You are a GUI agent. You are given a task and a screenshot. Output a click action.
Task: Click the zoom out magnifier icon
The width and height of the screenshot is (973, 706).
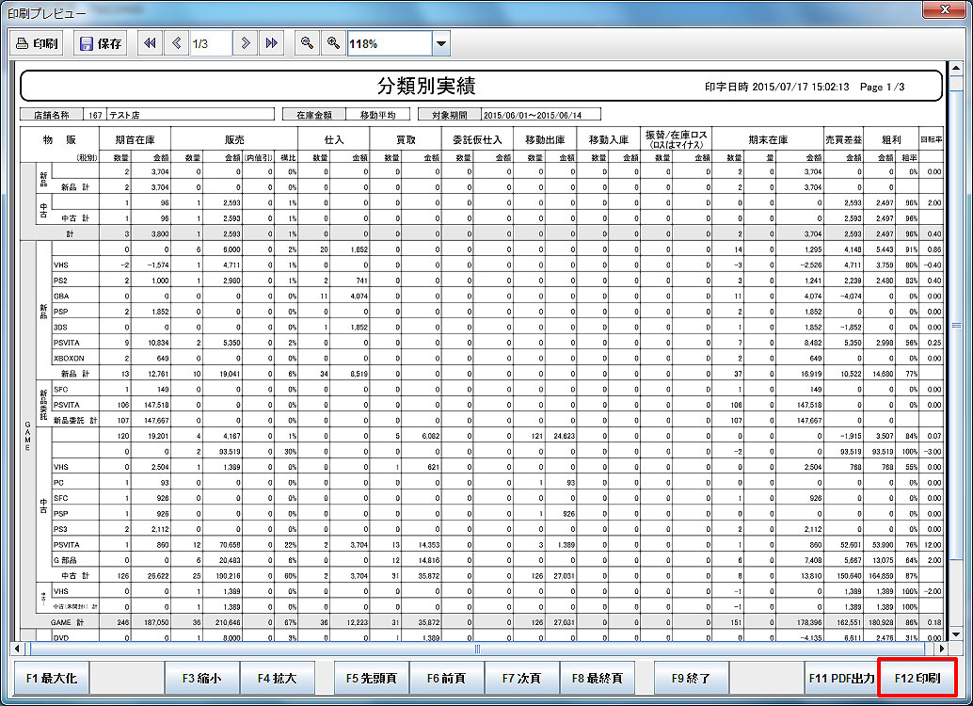pyautogui.click(x=307, y=43)
